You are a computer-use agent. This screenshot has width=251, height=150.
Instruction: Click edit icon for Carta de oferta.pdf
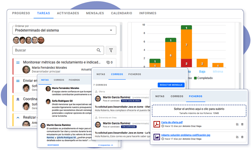pos(237,124)
